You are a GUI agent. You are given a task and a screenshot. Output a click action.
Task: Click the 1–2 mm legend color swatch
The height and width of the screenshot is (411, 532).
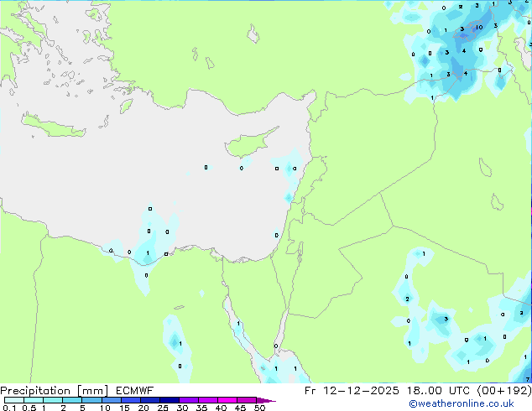coord(53,400)
